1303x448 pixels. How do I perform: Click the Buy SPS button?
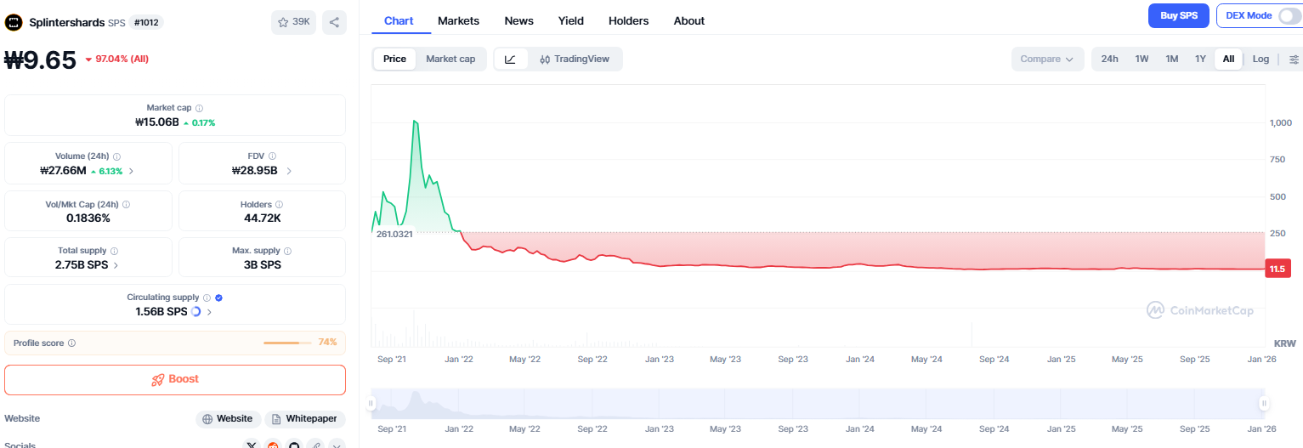pos(1179,16)
